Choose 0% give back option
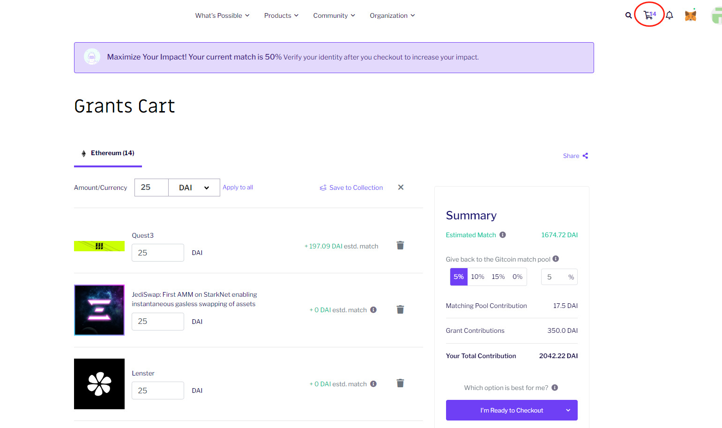 (517, 277)
